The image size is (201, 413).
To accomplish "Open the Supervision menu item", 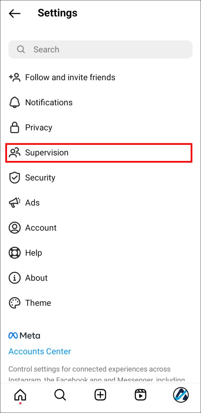I will (47, 153).
